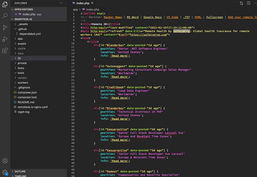Viewport: 257px width, 177px height.
Task: Open the Source Control view
Action: tap(5, 27)
